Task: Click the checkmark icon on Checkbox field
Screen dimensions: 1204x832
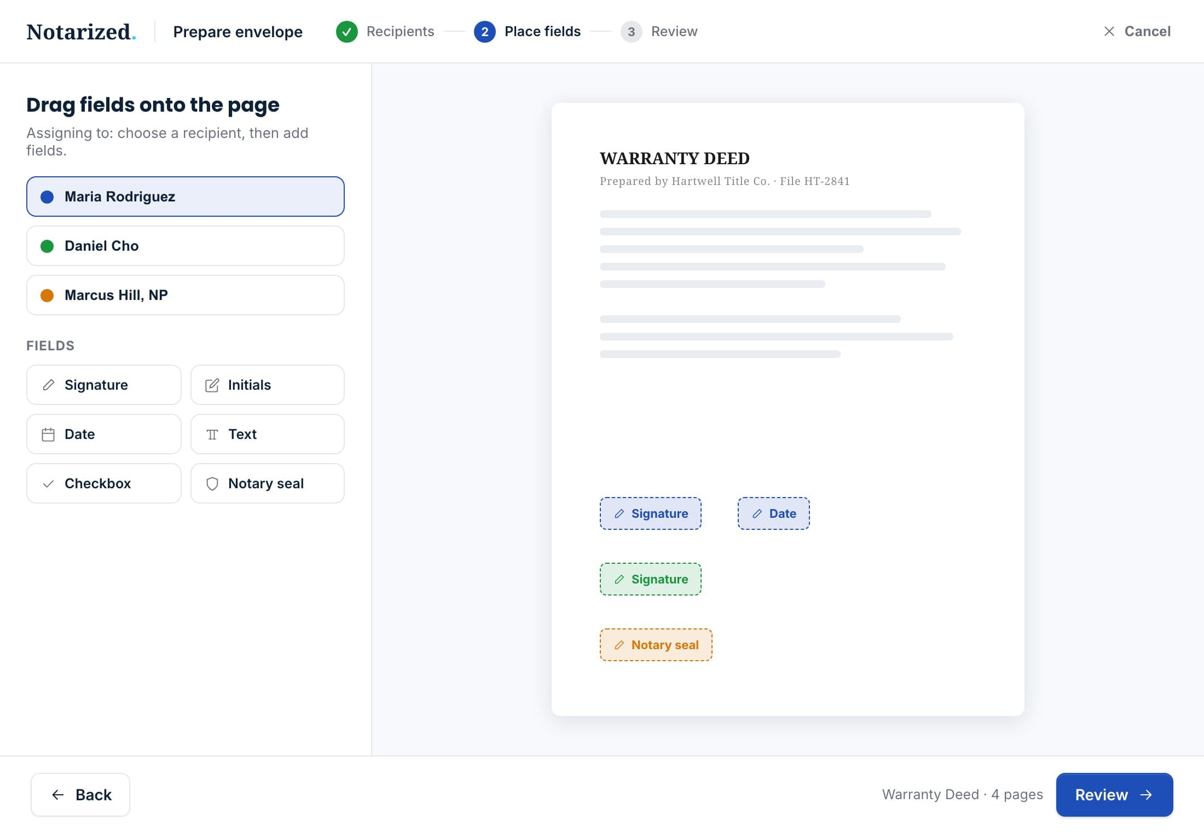Action: tap(48, 483)
